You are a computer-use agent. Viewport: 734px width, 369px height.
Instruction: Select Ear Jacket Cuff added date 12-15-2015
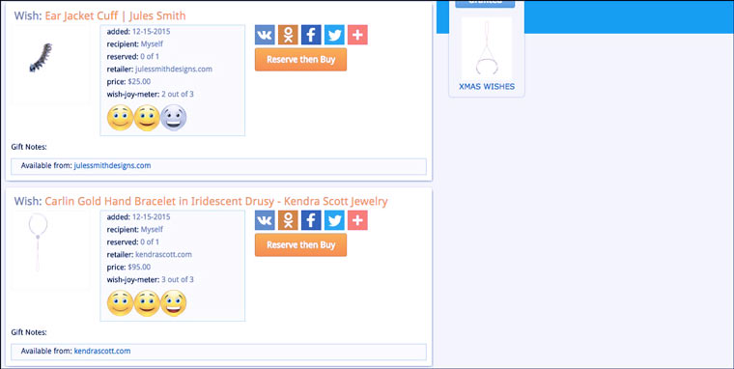152,32
